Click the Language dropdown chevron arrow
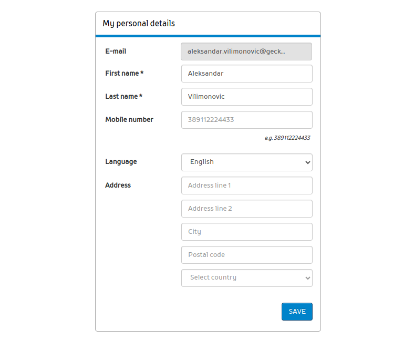Viewport: 414px width, 340px height. 308,162
